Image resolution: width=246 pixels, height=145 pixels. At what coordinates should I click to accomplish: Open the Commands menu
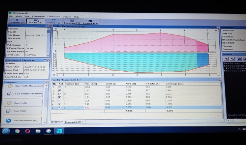[38, 16]
